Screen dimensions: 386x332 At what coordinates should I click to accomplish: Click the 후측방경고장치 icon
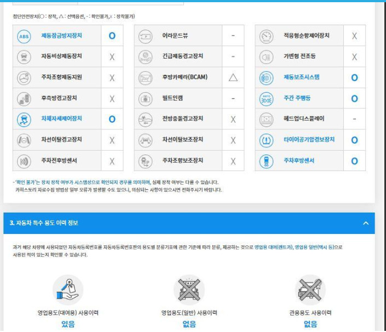coord(24,99)
